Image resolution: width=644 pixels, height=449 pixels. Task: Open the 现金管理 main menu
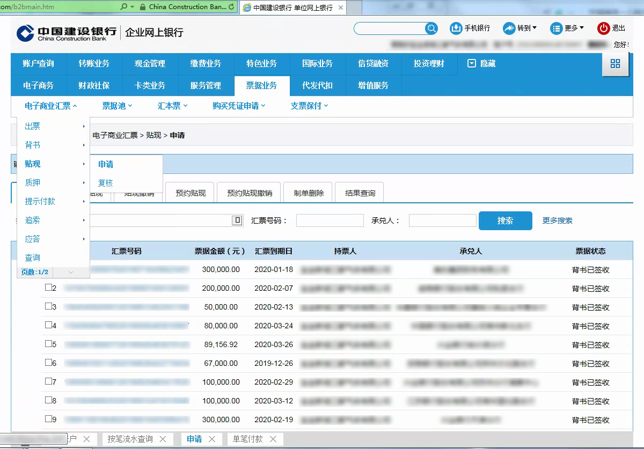pos(150,64)
